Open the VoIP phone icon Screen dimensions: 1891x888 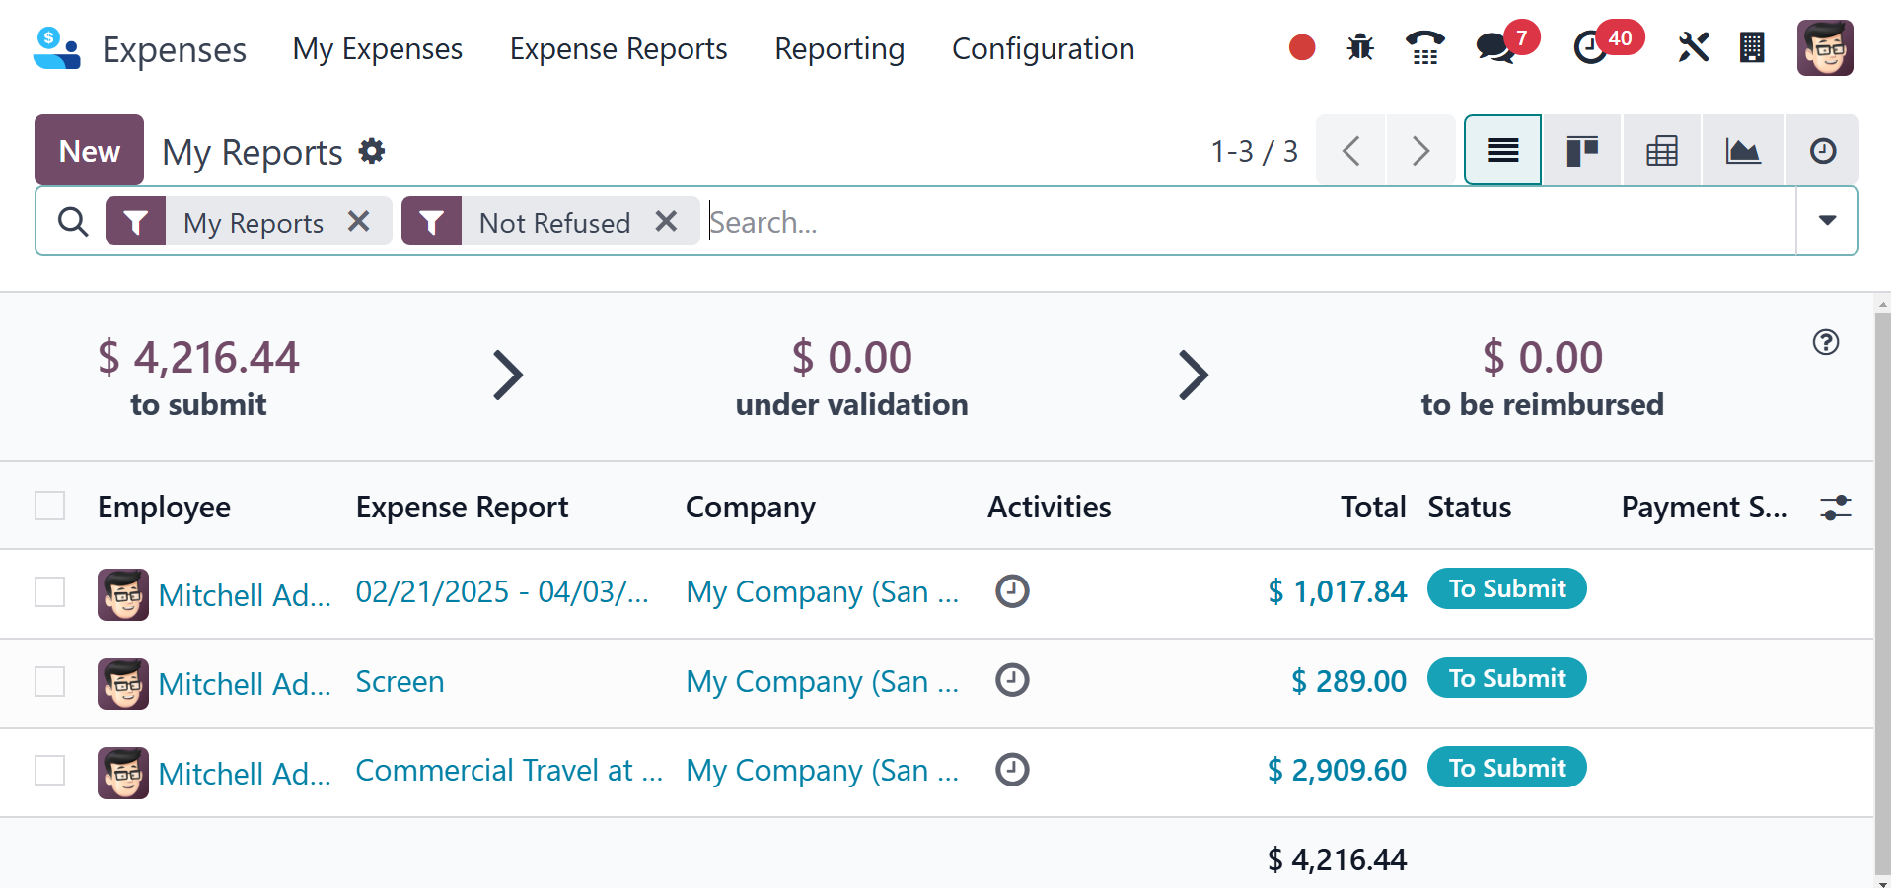[x=1424, y=47]
